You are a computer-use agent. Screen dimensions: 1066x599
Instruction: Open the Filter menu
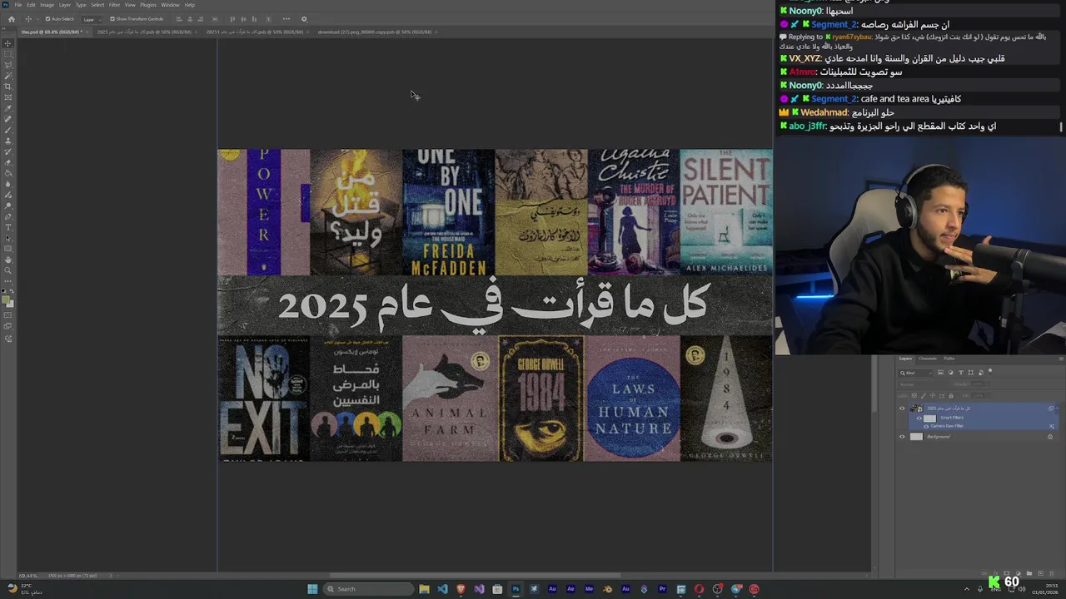114,5
